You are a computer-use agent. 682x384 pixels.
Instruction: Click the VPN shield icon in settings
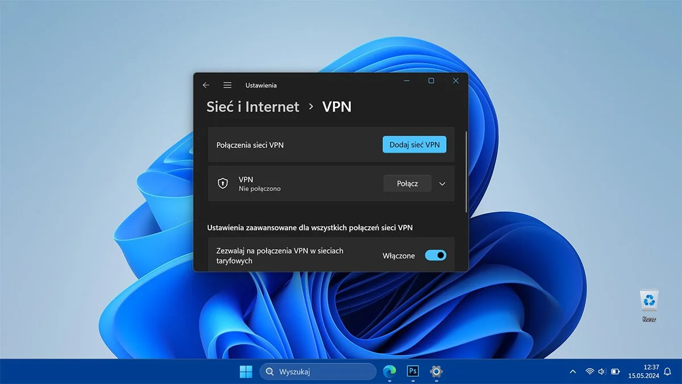pyautogui.click(x=222, y=183)
